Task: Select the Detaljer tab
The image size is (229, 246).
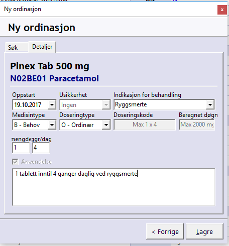Action: [42, 47]
